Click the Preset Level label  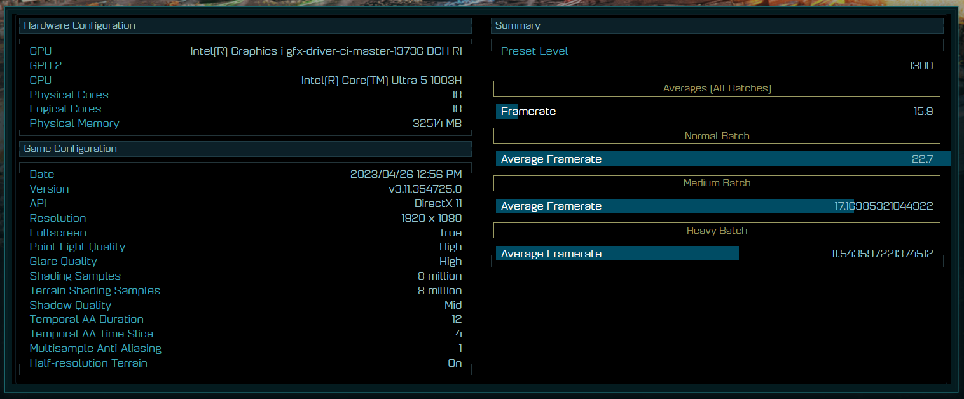coord(534,51)
